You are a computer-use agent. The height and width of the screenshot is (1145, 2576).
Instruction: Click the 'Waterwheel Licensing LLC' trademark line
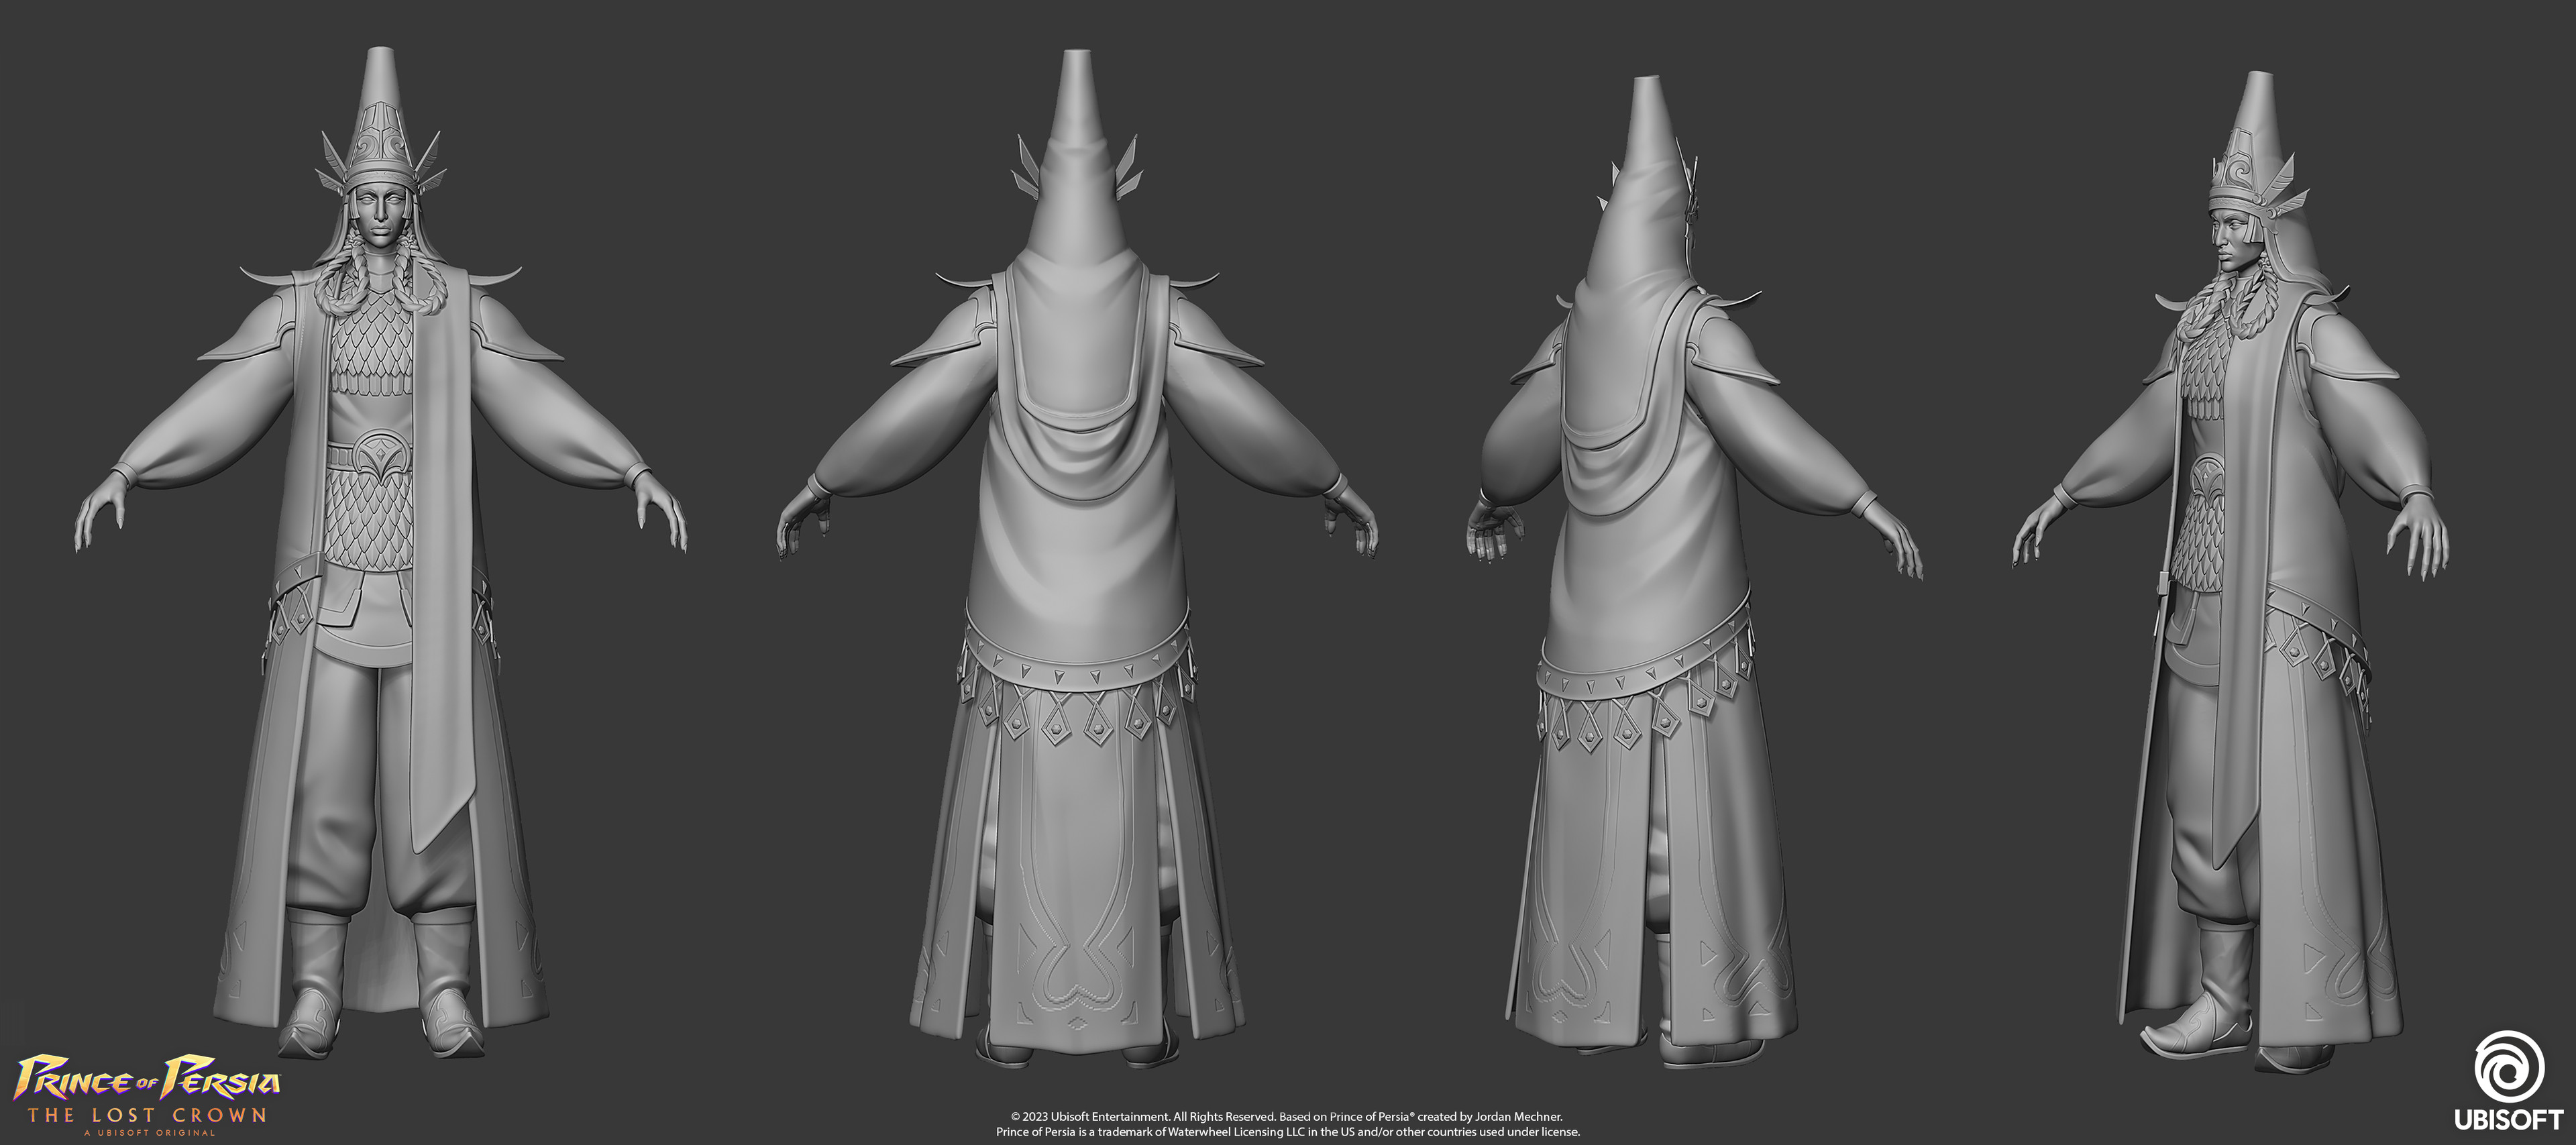tap(1288, 1132)
